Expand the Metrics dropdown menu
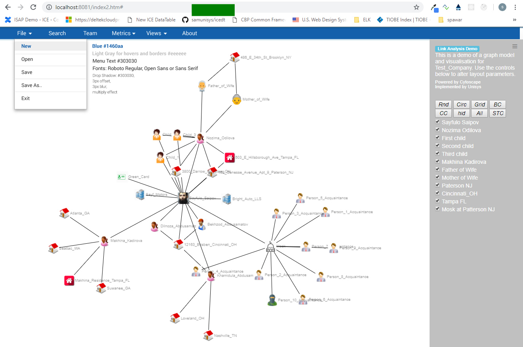 tap(124, 33)
